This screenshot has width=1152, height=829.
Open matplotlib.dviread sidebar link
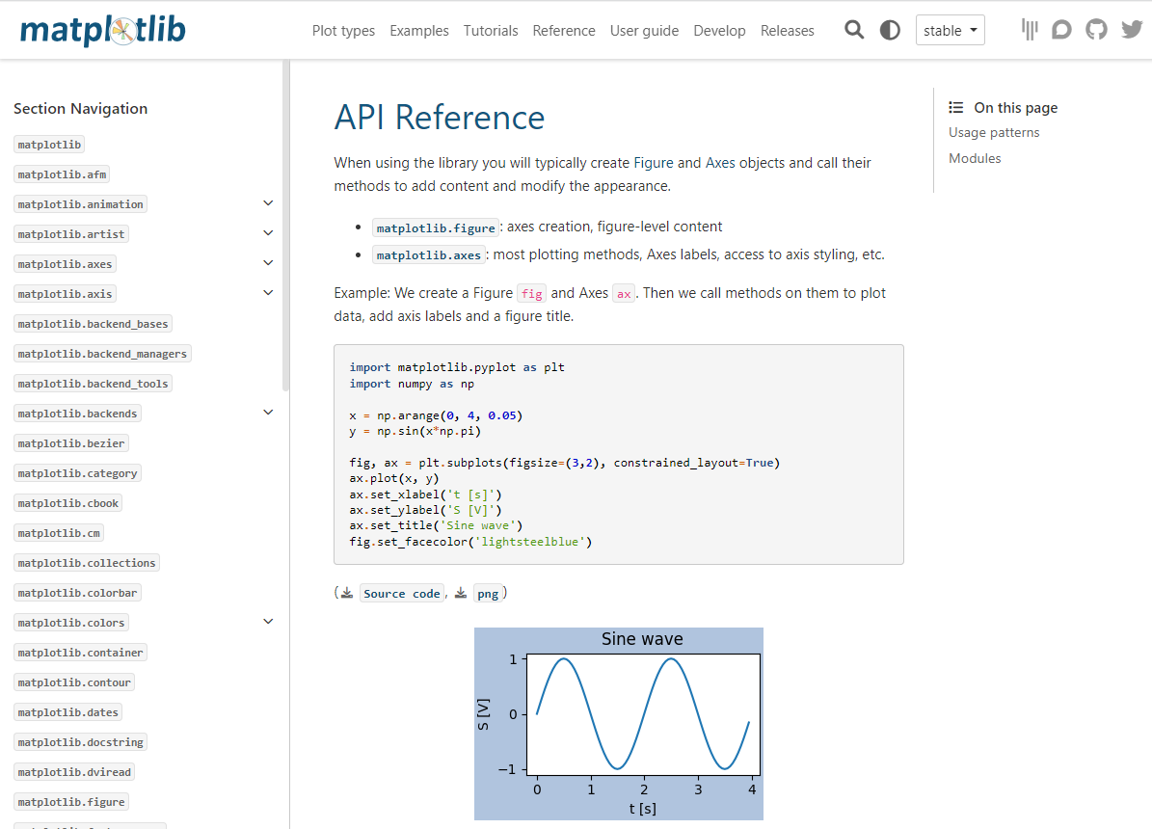pyautogui.click(x=74, y=772)
